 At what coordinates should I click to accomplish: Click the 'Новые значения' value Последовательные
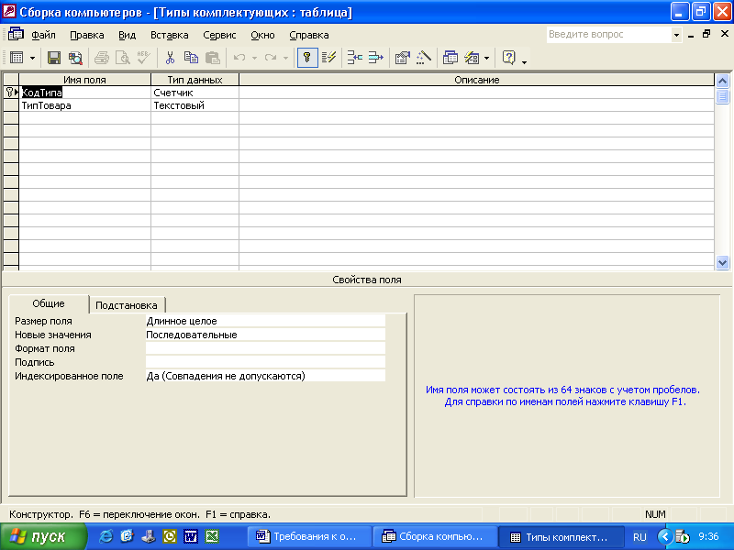(x=265, y=335)
